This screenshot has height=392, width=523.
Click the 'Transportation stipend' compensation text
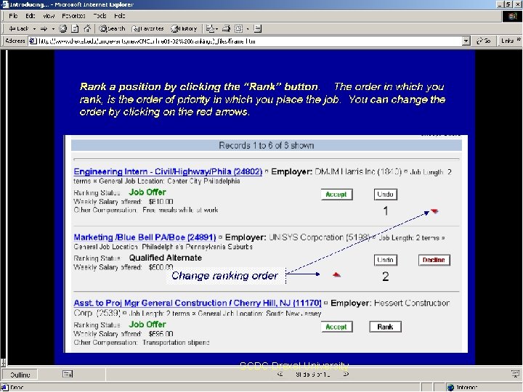pyautogui.click(x=176, y=343)
